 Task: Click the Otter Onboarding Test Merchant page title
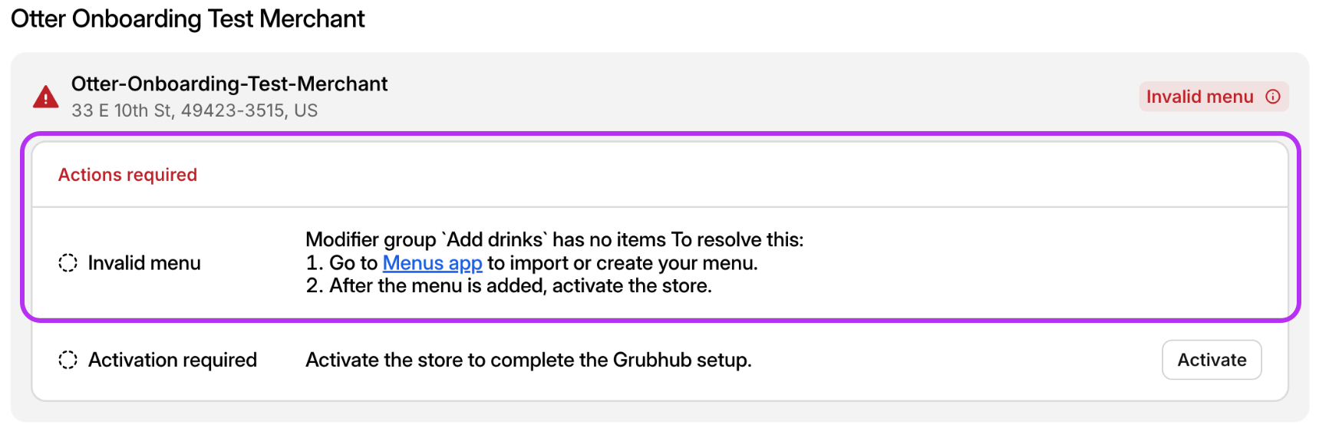click(188, 18)
